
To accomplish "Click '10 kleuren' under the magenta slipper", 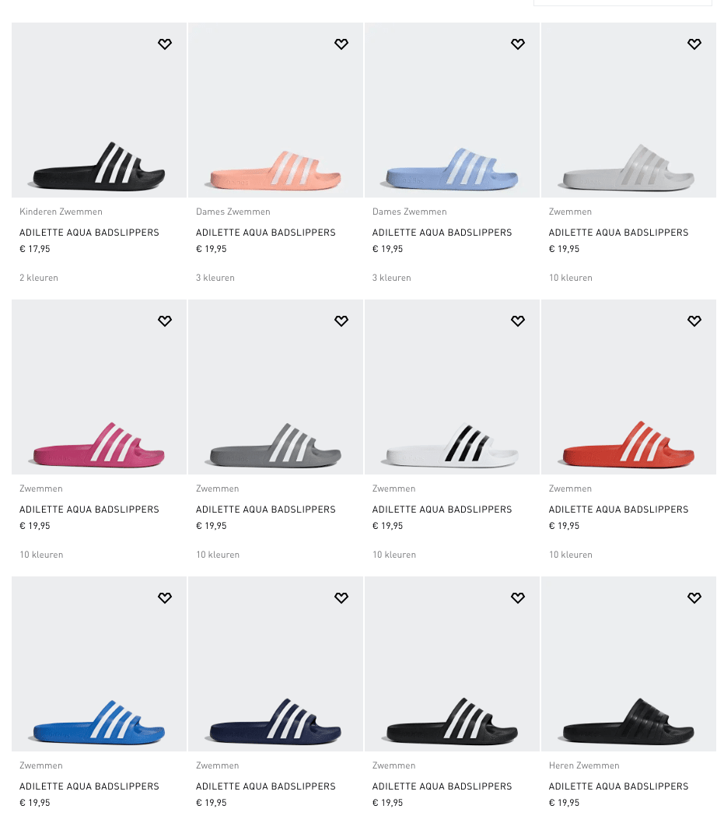I will click(41, 555).
